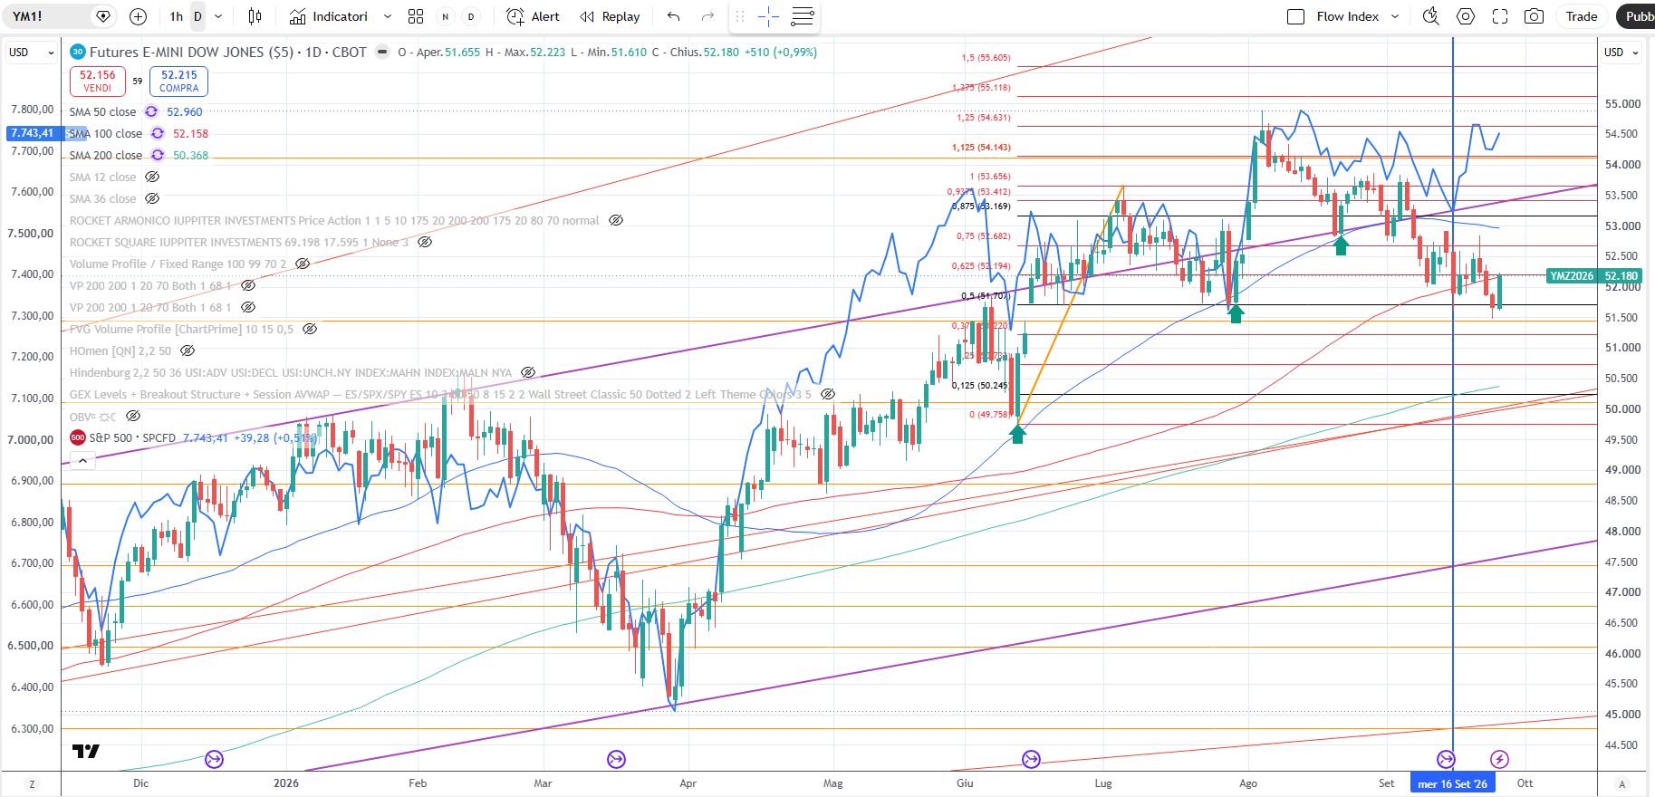Select the GEX Levels indicator legend text
The width and height of the screenshot is (1655, 797).
click(x=440, y=395)
